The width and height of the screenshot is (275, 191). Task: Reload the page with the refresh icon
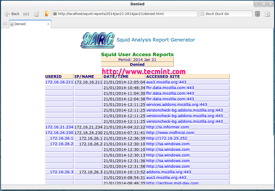coord(36,14)
